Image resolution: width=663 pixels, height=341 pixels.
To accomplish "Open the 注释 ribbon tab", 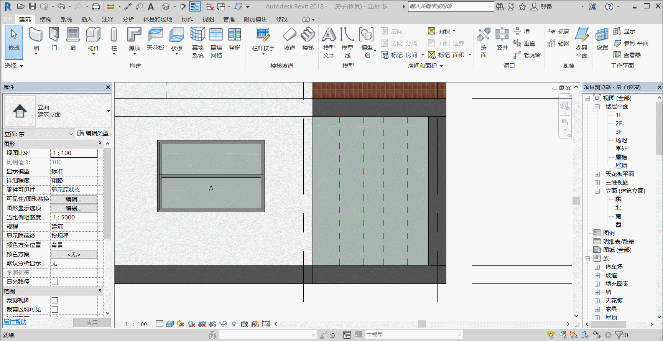I will pyautogui.click(x=108, y=19).
